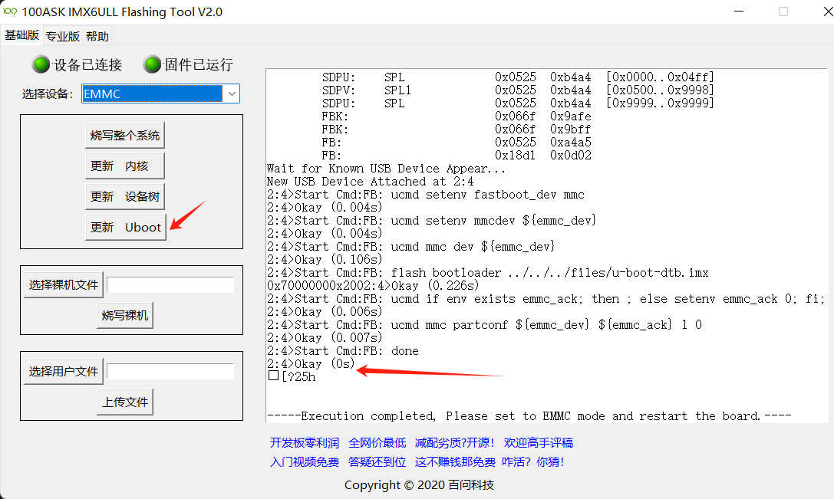Focus the bare-metal file path input field
This screenshot has width=834, height=499.
170,284
